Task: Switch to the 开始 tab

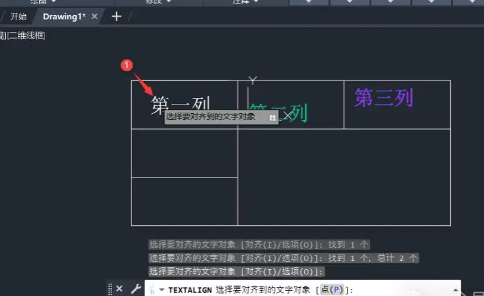Action: pos(19,16)
